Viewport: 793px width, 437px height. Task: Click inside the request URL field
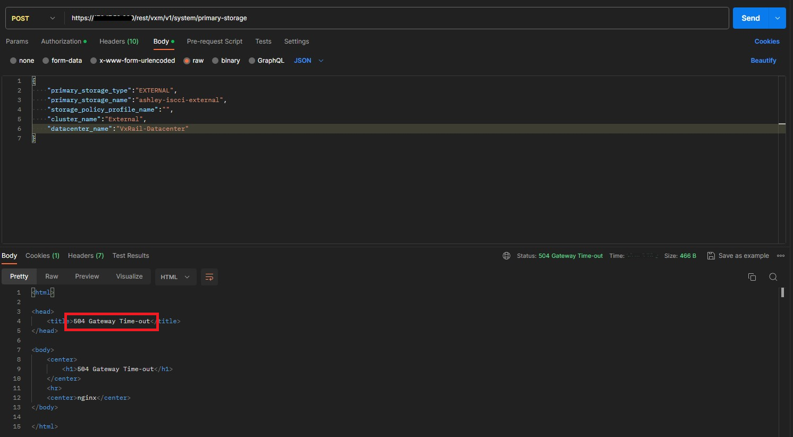click(372, 18)
